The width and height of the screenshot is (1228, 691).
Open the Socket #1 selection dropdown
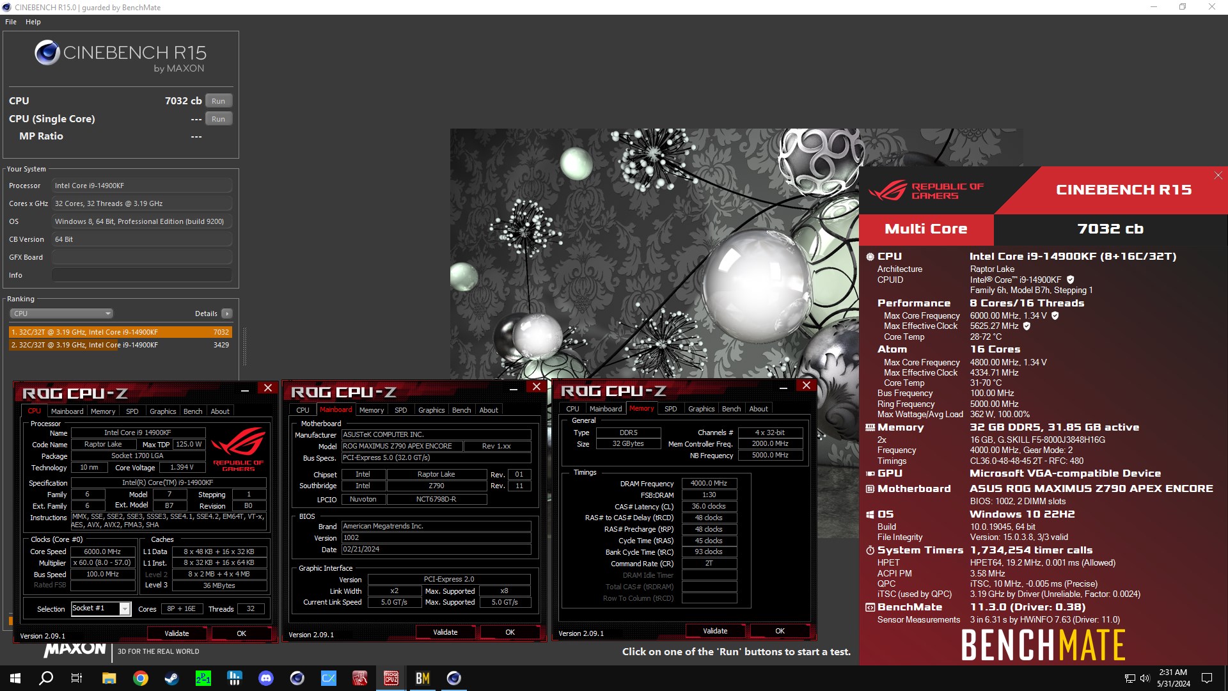[101, 608]
